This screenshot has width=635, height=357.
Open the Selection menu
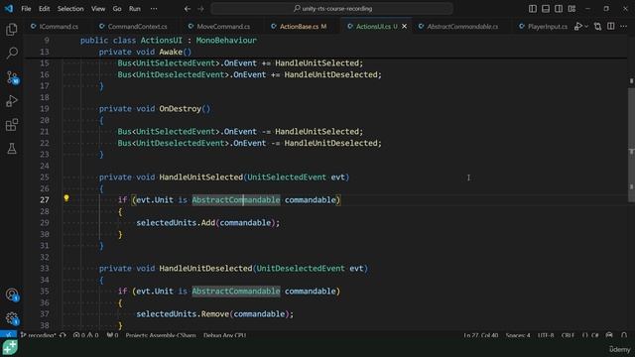coord(70,9)
